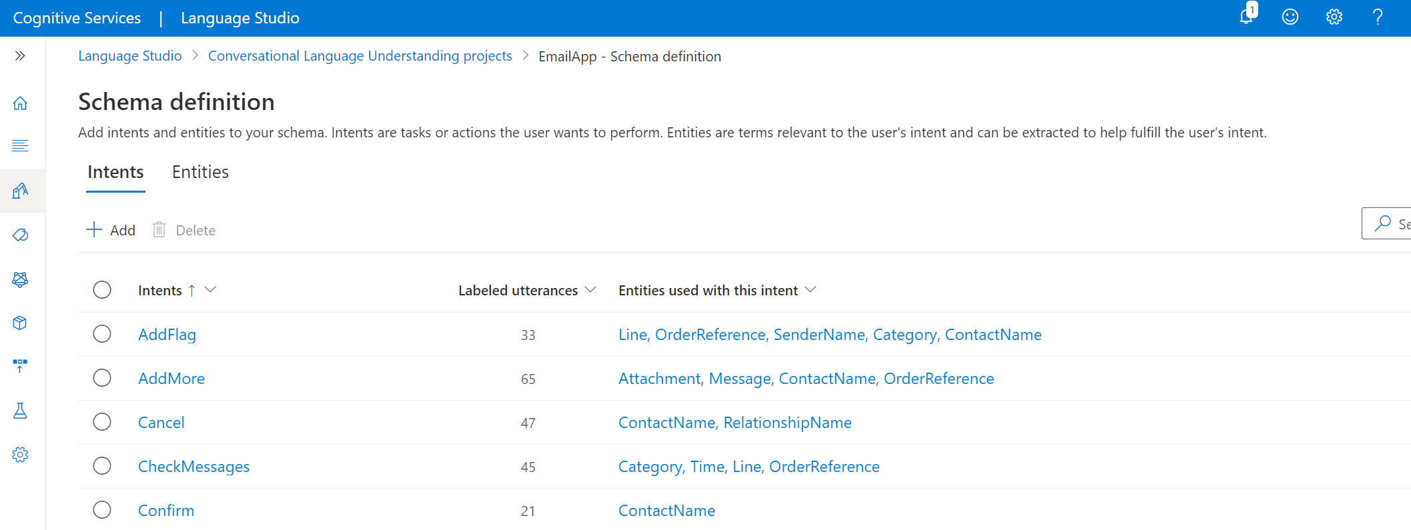
Task: Open the CheckMessages intent link
Action: click(193, 467)
